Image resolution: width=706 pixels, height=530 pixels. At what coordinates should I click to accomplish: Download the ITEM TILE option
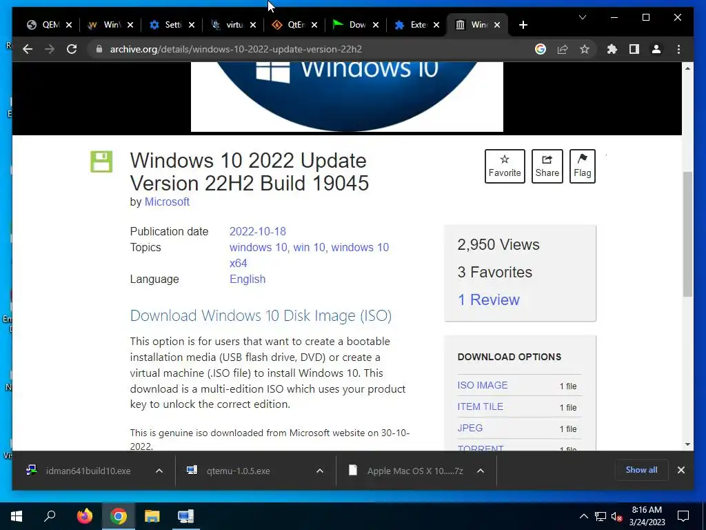pos(480,406)
